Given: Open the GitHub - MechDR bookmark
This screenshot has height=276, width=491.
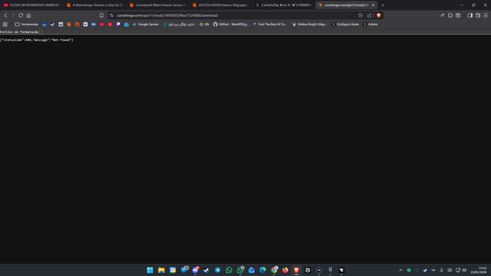Looking at the screenshot, I should [x=231, y=24].
